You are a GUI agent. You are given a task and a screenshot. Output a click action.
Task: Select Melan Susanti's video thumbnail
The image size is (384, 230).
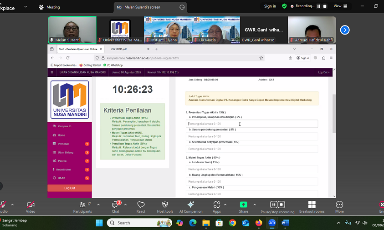pos(72,30)
